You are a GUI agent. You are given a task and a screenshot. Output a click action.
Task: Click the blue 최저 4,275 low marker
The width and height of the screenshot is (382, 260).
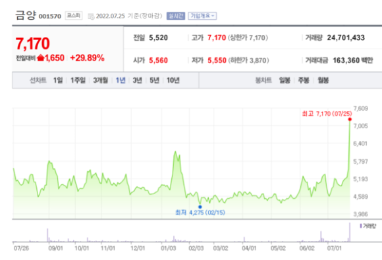coord(200,207)
